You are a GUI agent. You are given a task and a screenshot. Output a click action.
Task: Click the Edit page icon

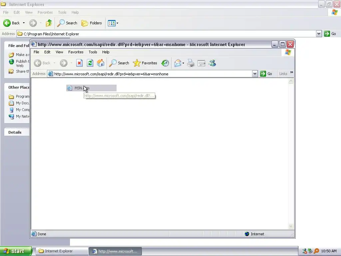201,63
